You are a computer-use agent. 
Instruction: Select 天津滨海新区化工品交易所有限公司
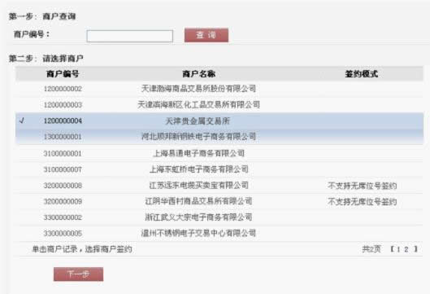pos(198,104)
